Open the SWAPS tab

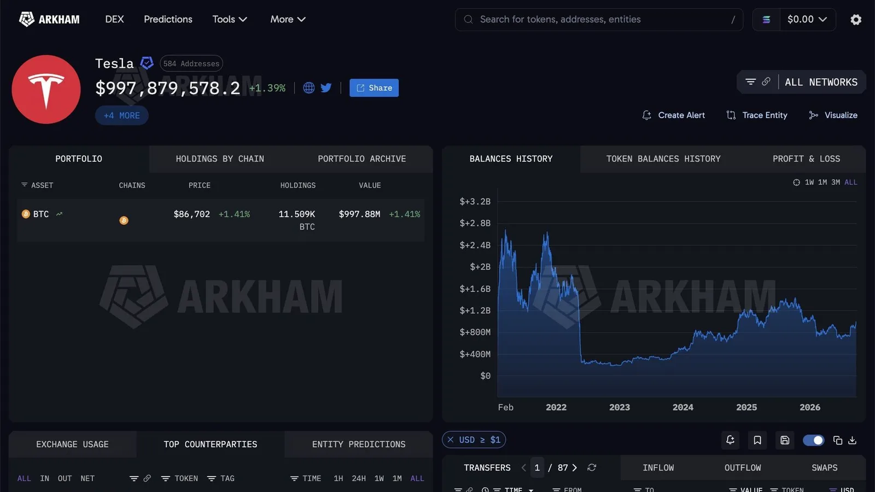[x=825, y=468]
